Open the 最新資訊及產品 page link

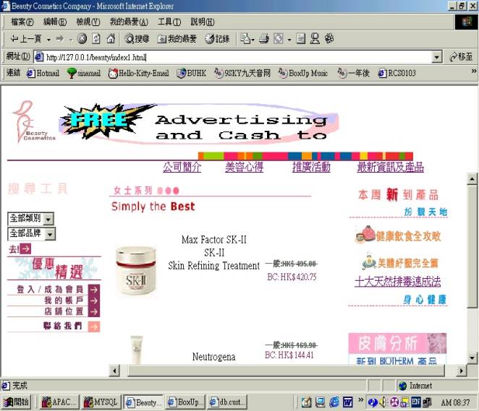pos(390,167)
